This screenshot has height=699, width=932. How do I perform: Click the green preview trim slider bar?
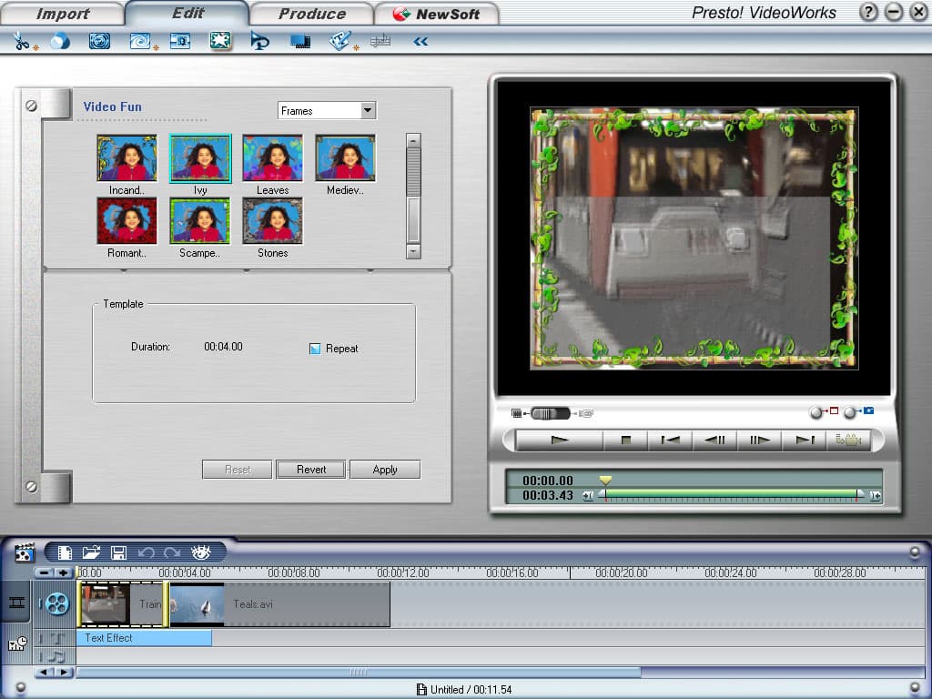tap(728, 494)
